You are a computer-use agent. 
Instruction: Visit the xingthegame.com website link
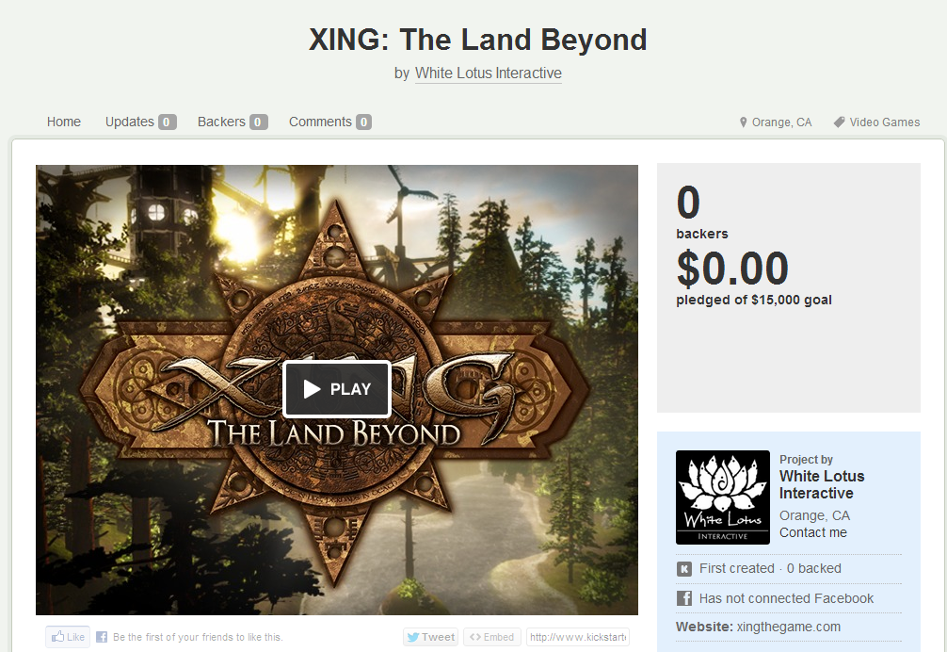pyautogui.click(x=788, y=627)
